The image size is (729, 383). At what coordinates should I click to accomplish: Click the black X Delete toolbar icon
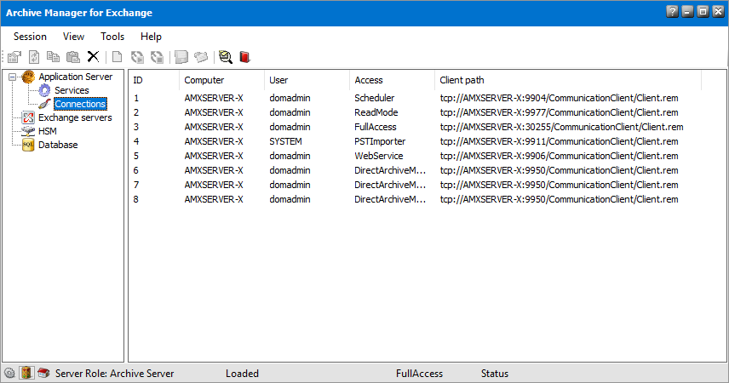click(93, 57)
